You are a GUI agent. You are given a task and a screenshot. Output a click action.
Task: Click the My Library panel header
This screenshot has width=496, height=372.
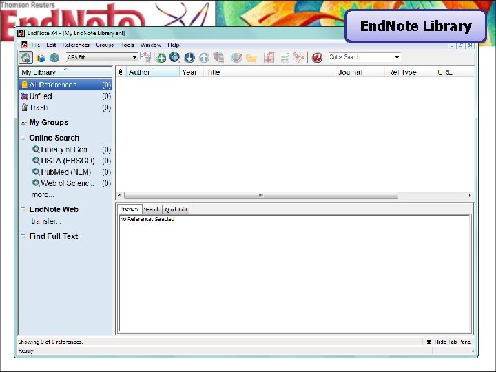pos(65,72)
